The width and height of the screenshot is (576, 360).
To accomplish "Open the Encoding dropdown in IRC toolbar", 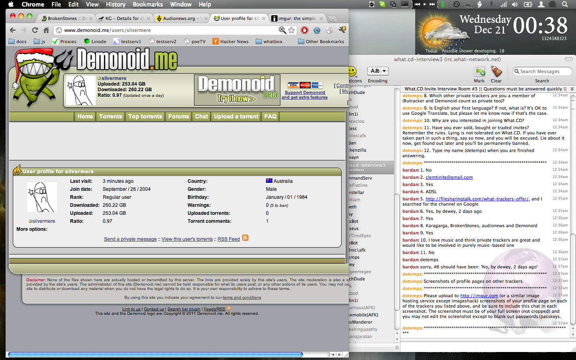I will [x=378, y=71].
